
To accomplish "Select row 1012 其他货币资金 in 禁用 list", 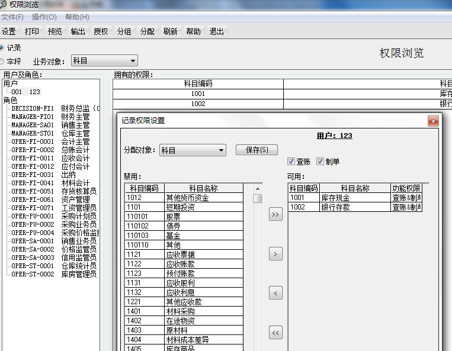I will (184, 198).
